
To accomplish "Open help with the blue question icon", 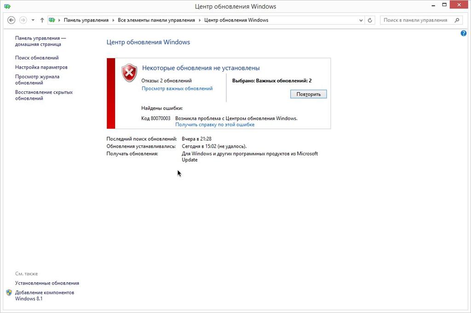I will click(464, 34).
